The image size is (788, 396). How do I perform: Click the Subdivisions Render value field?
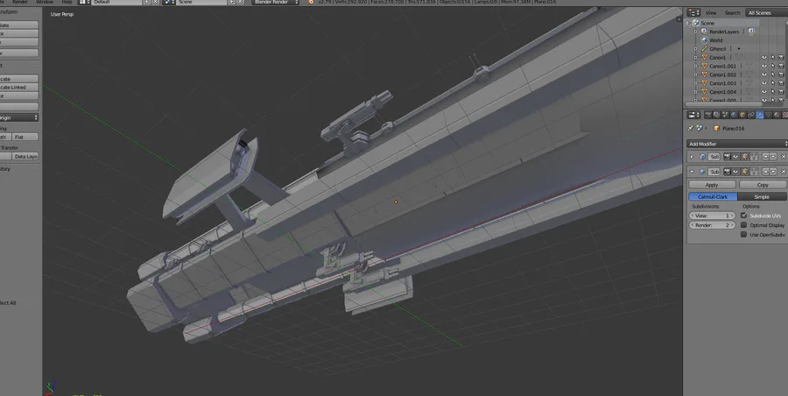click(x=712, y=225)
